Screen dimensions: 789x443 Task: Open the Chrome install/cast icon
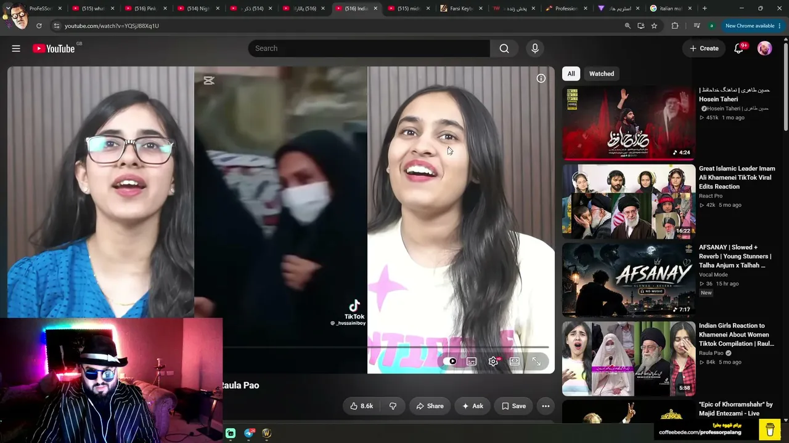641,26
